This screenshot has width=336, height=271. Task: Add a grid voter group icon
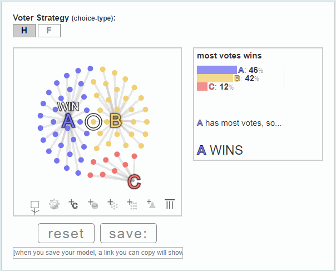point(132,204)
